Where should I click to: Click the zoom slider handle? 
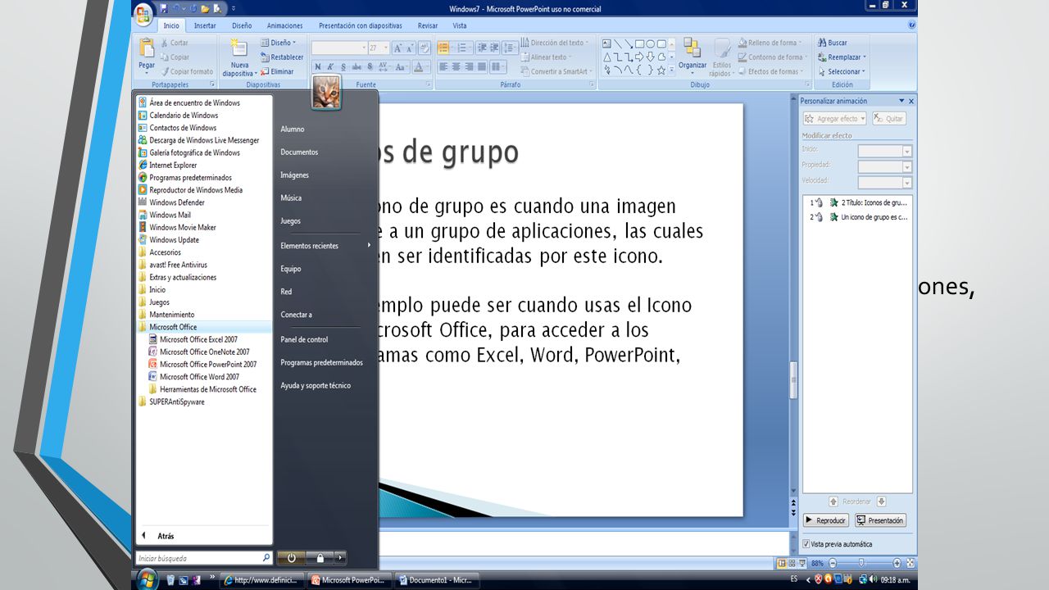861,563
